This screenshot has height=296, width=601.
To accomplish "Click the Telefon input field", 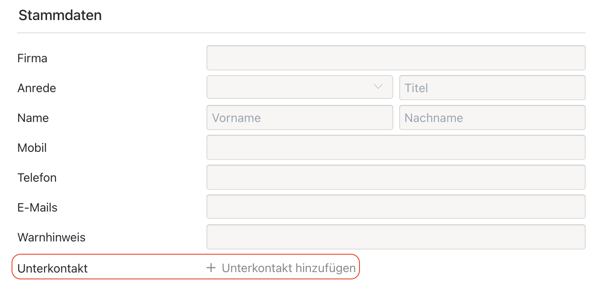I will 395,177.
